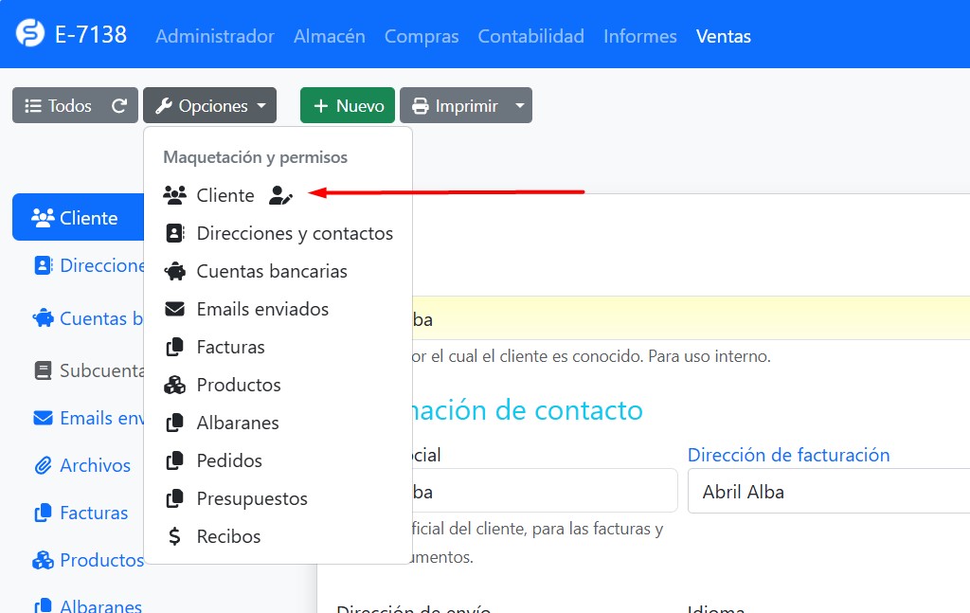This screenshot has height=613, width=970.
Task: Open the Imprimir split dropdown arrow
Action: click(x=519, y=106)
